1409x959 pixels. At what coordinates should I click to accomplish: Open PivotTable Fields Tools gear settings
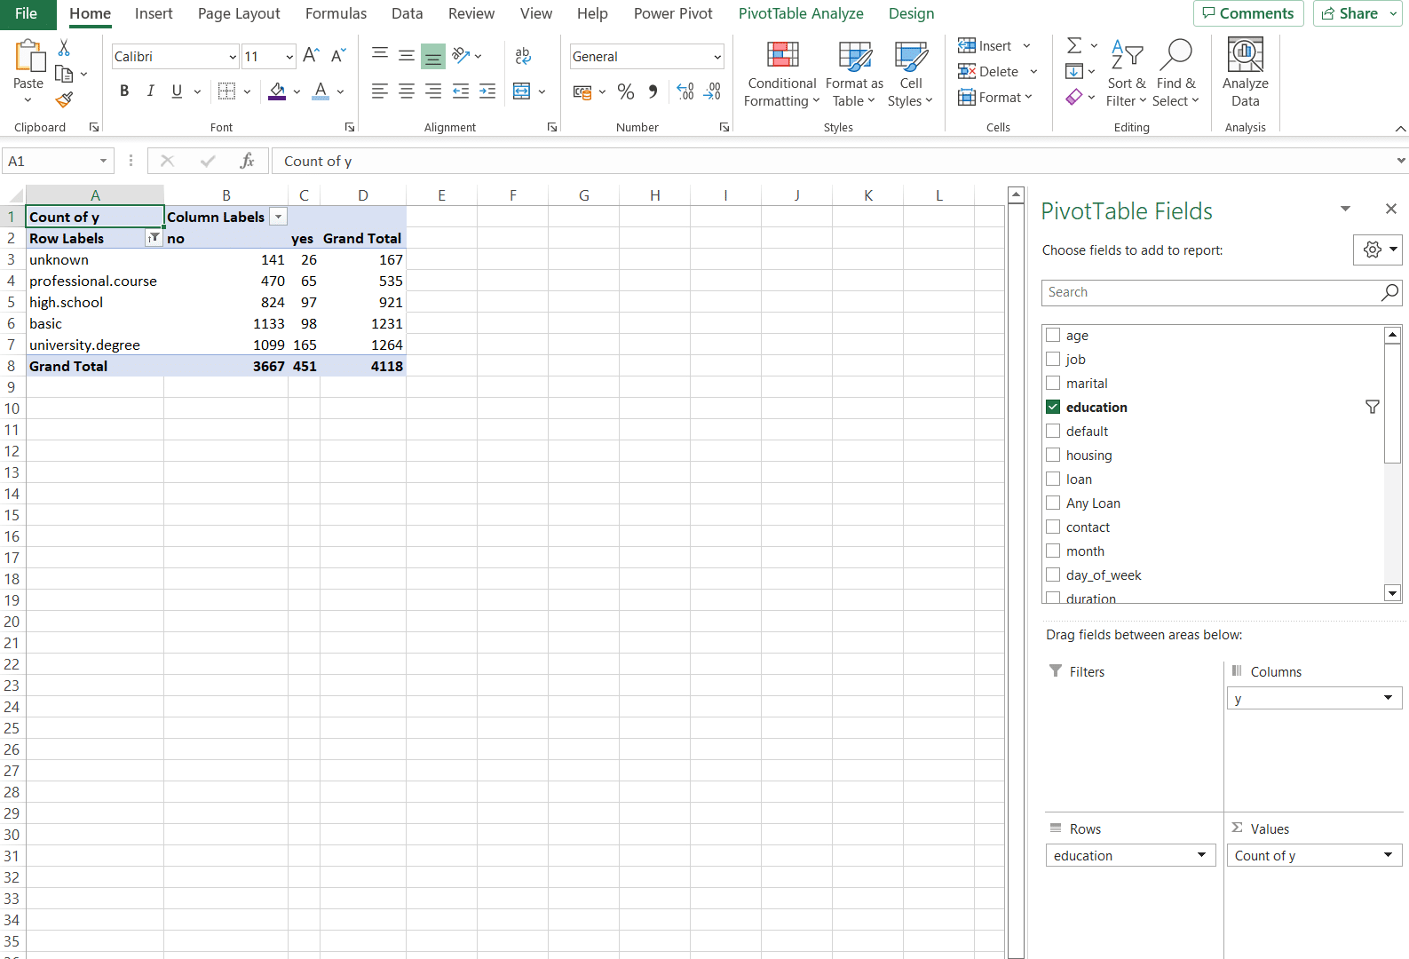tap(1377, 250)
